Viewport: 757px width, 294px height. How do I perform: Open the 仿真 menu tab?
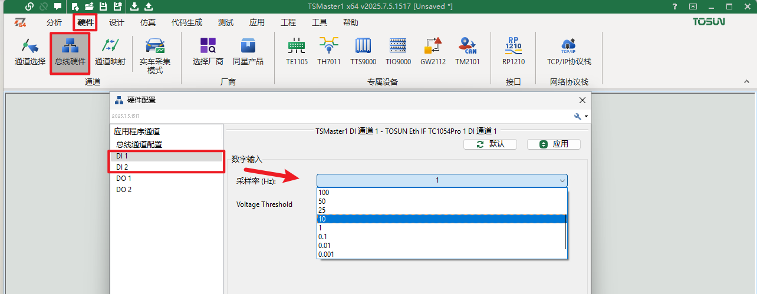(148, 22)
